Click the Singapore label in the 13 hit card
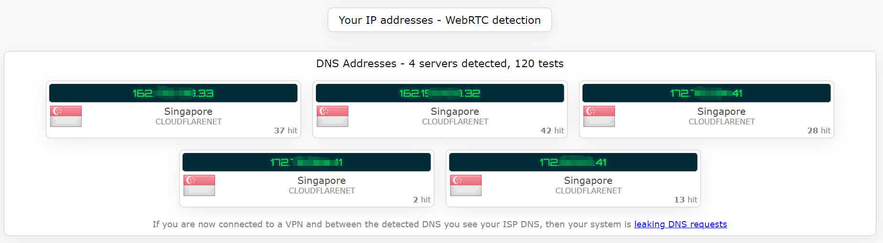Viewport: 883px width, 243px height. click(x=588, y=181)
